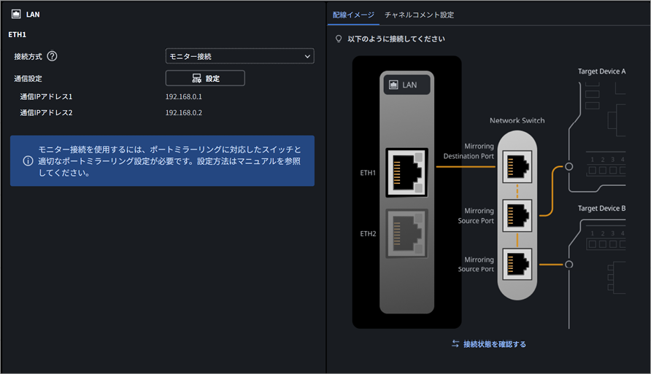The image size is (651, 374).
Task: Click the swap arrows icon beside 接続状態を確認する
Action: (455, 343)
